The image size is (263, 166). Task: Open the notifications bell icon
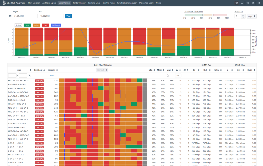tap(253, 3)
